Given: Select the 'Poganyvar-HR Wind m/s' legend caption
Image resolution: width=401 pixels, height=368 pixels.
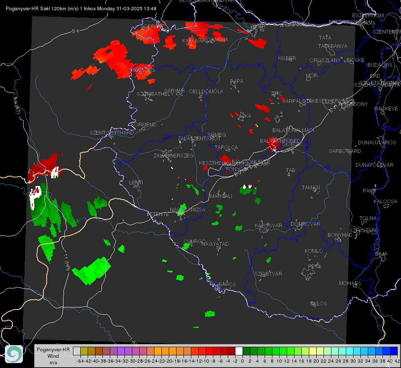Looking at the screenshot, I should pos(53,356).
